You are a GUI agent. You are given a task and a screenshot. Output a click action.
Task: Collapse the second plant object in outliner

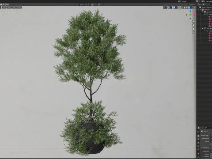[x=202, y=28]
